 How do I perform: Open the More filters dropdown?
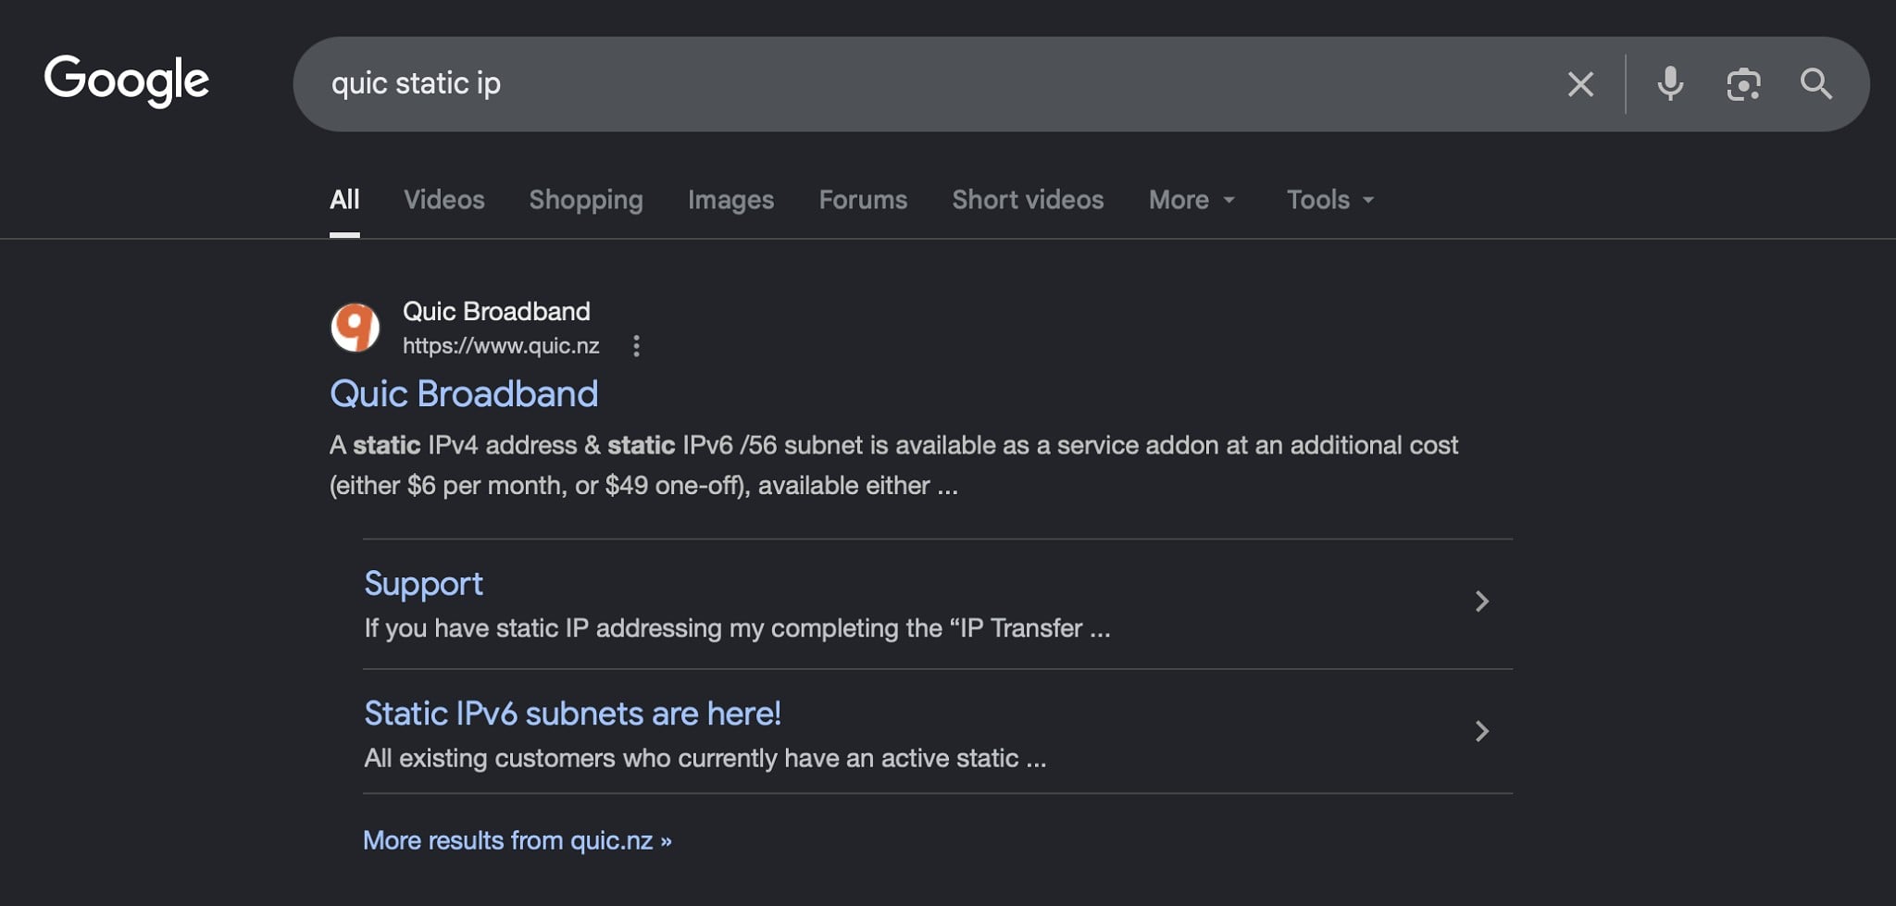point(1191,200)
